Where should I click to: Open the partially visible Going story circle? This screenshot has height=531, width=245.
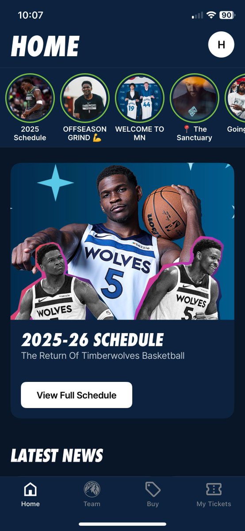point(235,98)
